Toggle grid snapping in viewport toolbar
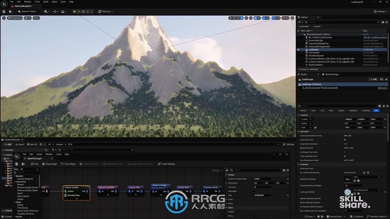 pos(255,18)
